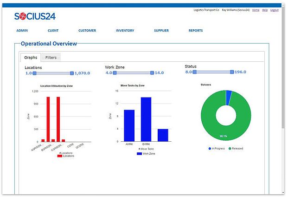The height and width of the screenshot is (197, 288).
Task: Click the blue In Progress donut slice
Action: pos(229,98)
